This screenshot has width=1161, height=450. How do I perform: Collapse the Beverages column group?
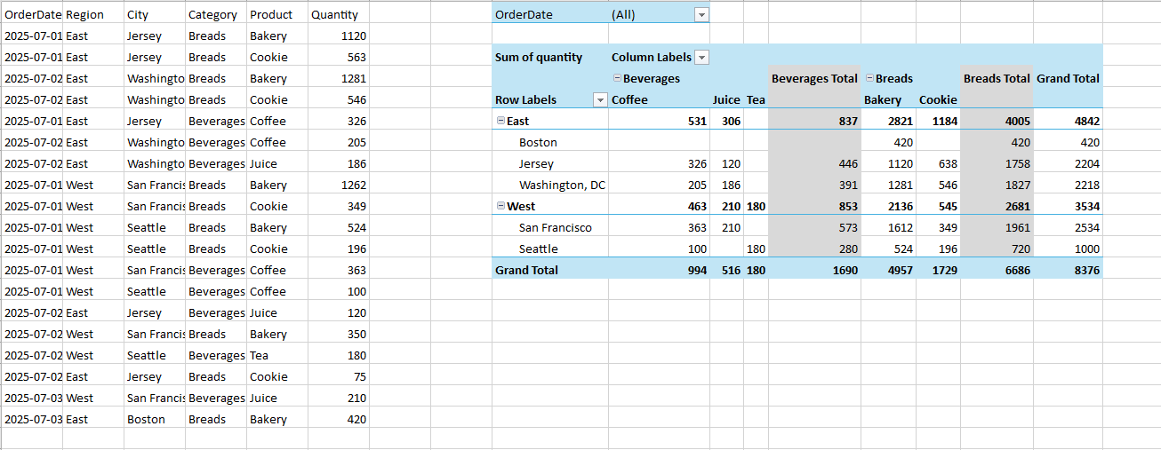coord(617,79)
